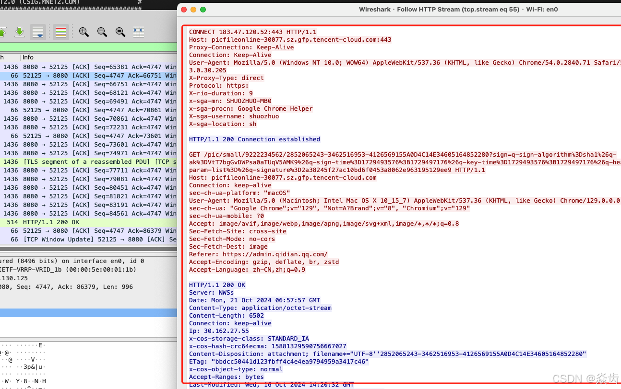621x389 pixels.
Task: Select packet row with Seq=80451
Action: [88, 188]
